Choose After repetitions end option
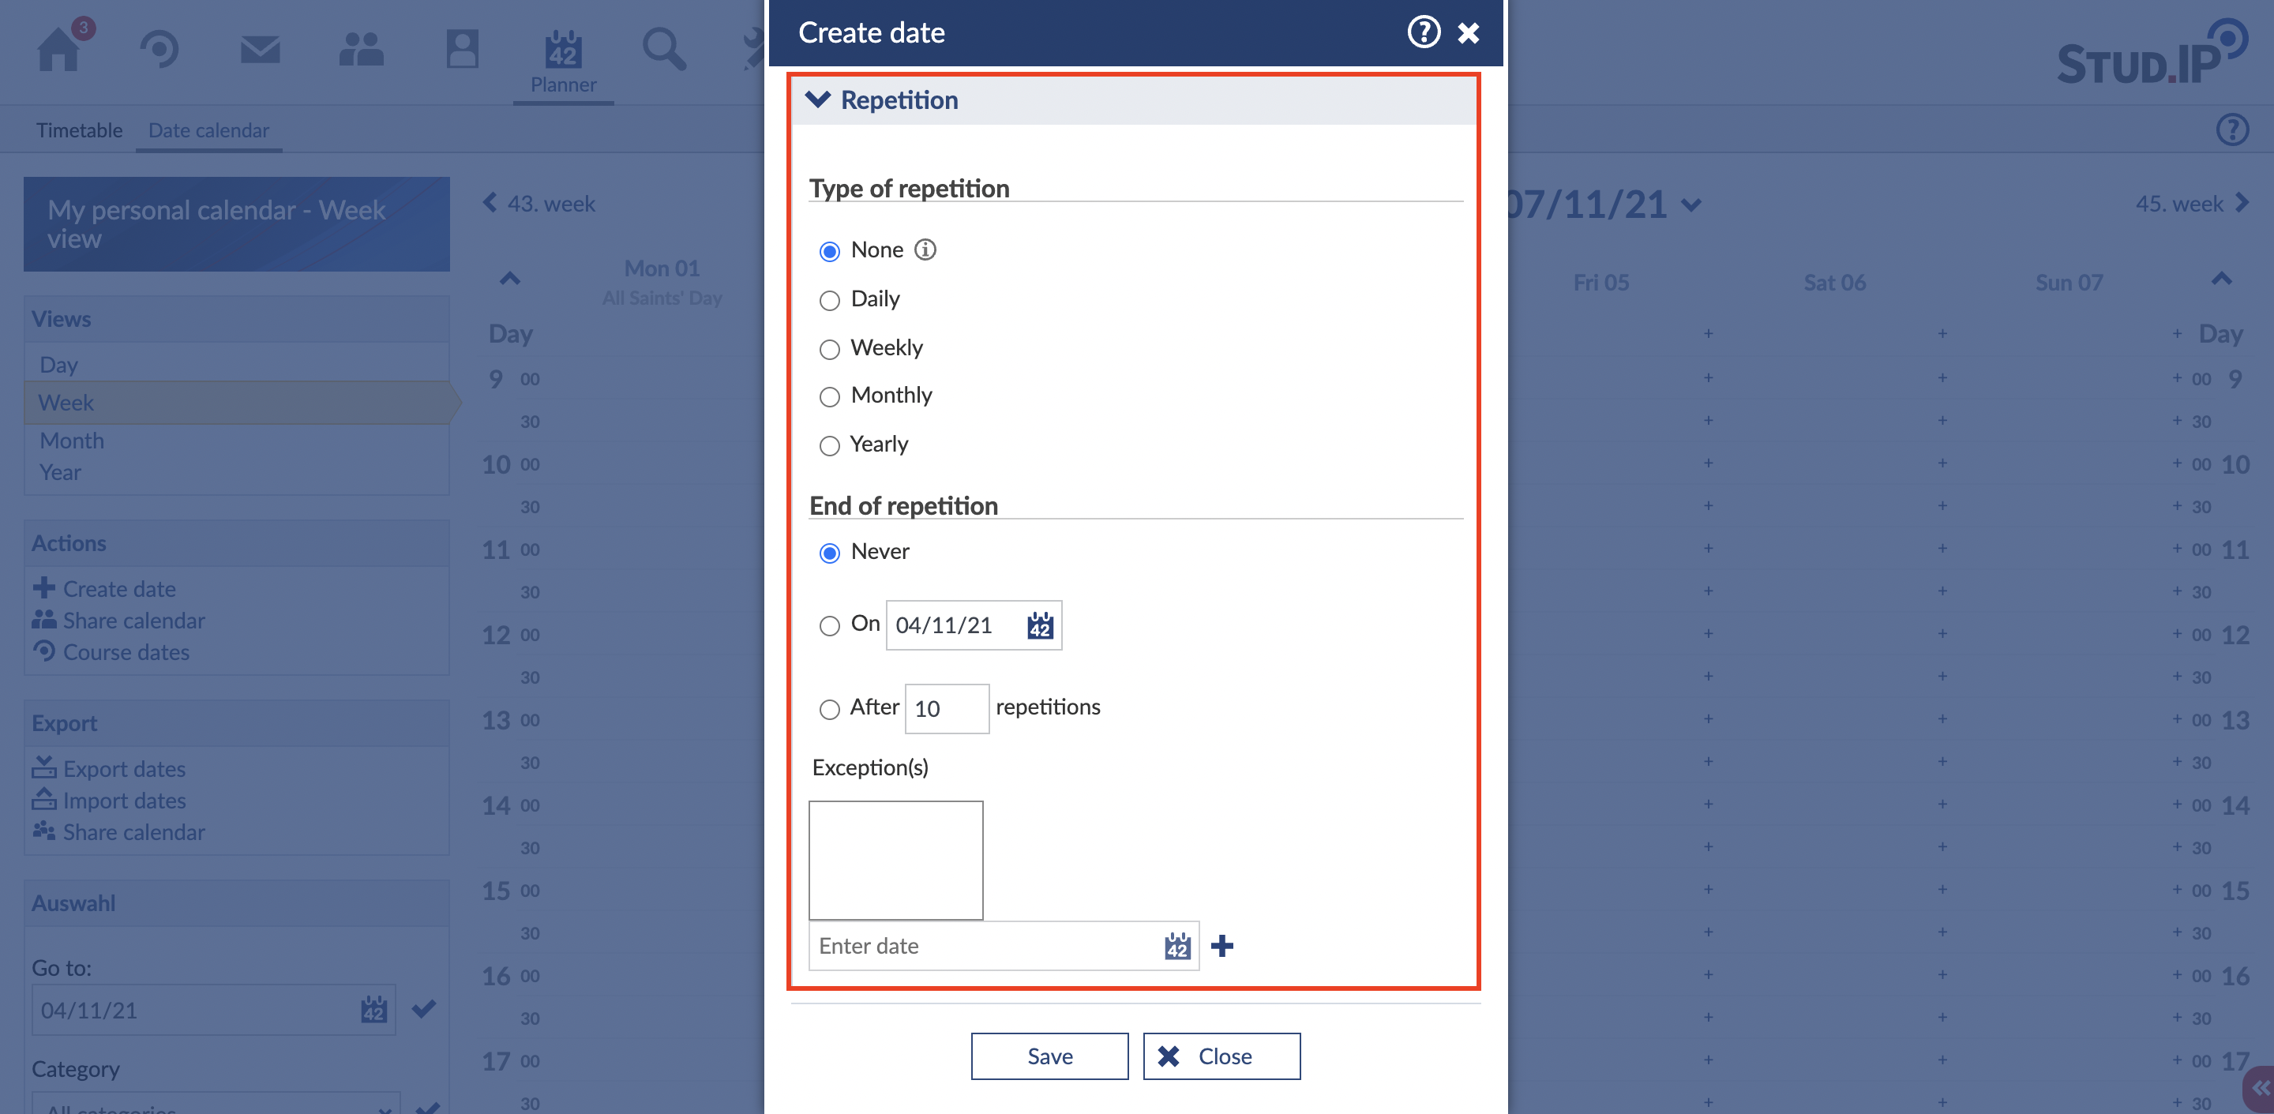The image size is (2274, 1114). 829,710
